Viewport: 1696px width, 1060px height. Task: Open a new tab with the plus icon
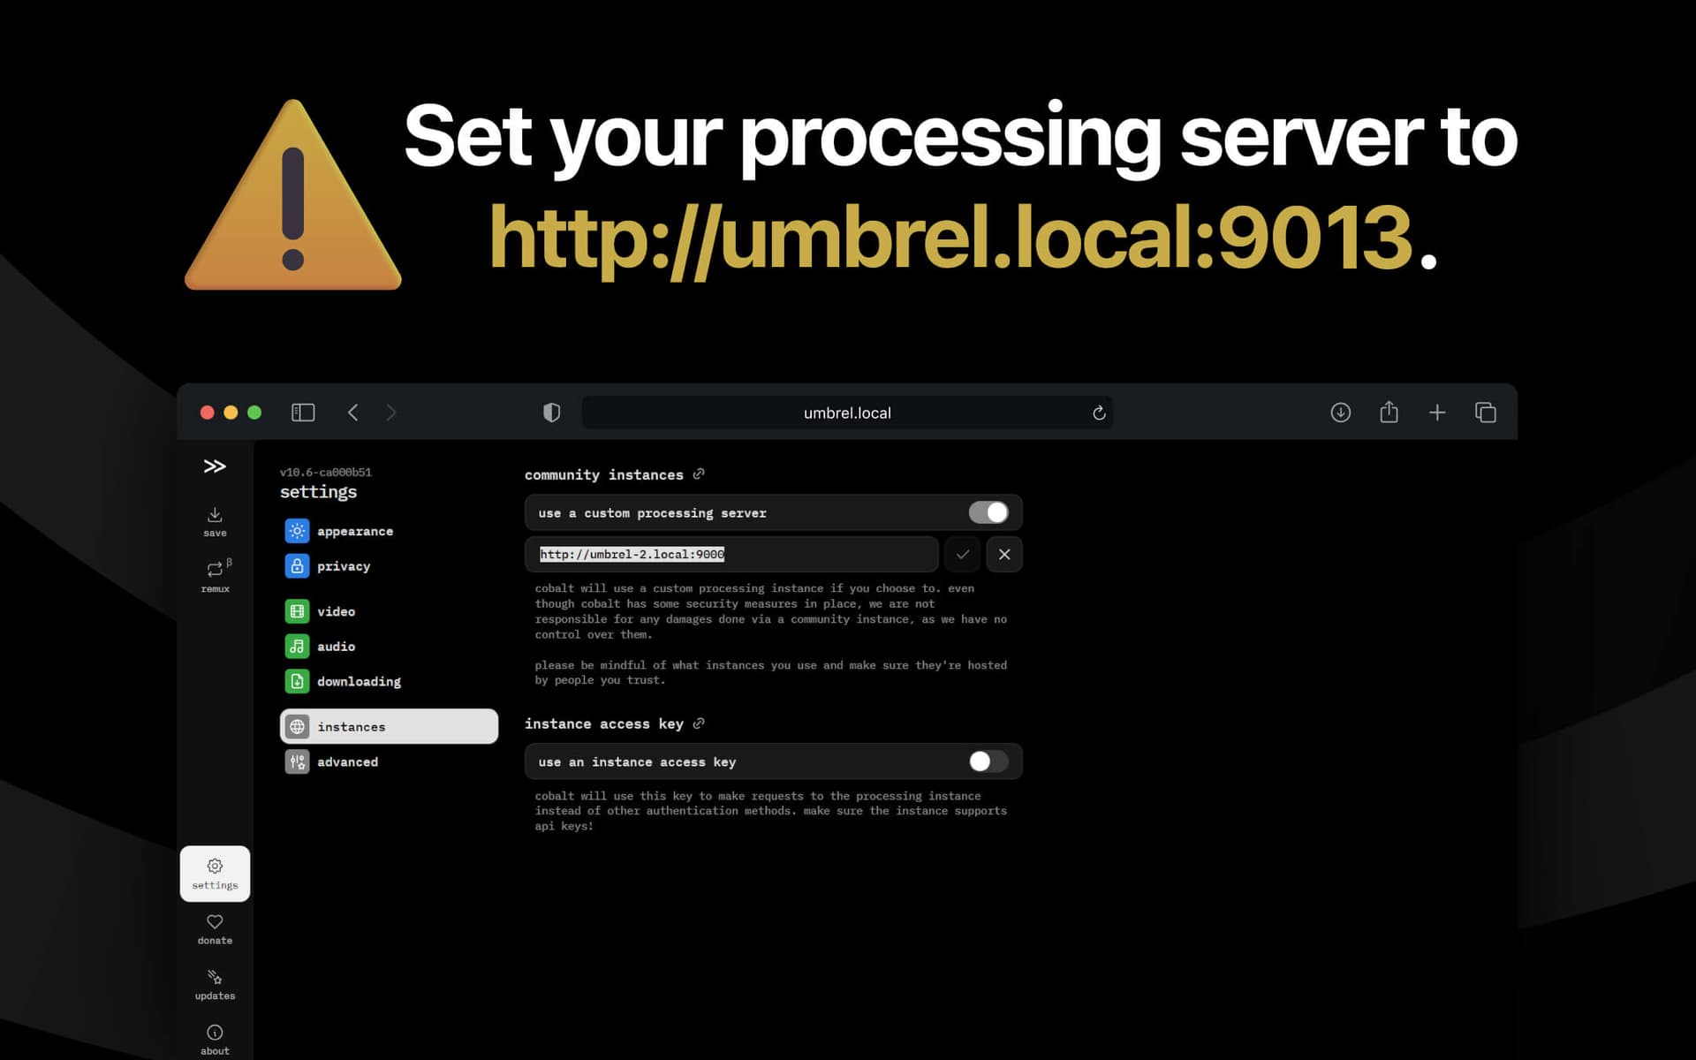(1437, 413)
